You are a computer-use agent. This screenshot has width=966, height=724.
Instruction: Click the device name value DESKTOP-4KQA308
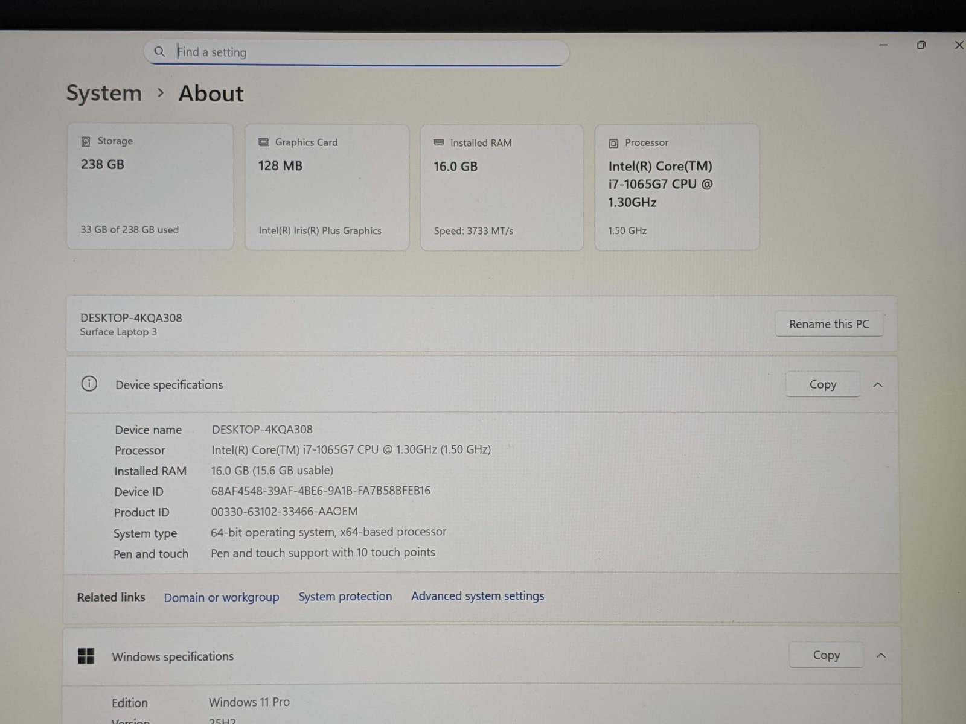(x=262, y=429)
